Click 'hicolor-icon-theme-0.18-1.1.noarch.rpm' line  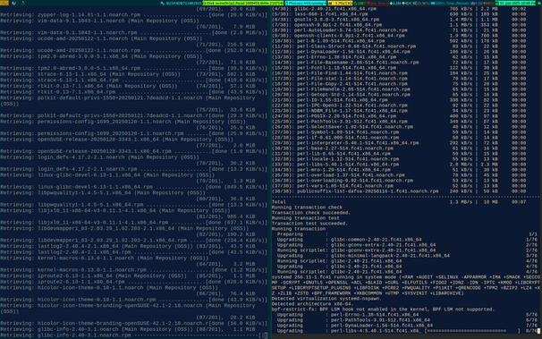[134, 300]
